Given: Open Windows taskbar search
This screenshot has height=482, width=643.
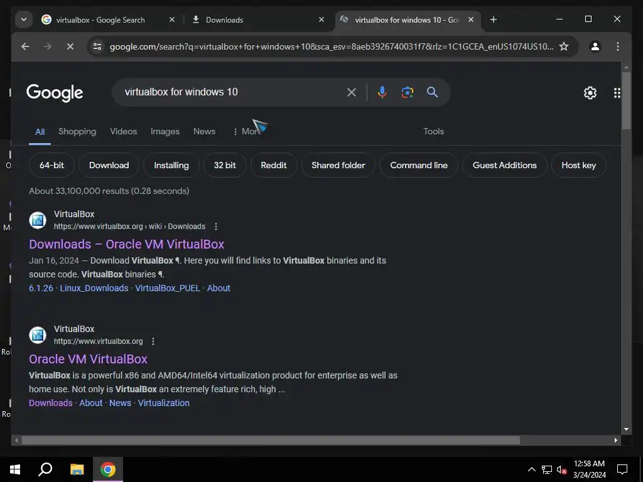Looking at the screenshot, I should [x=45, y=469].
